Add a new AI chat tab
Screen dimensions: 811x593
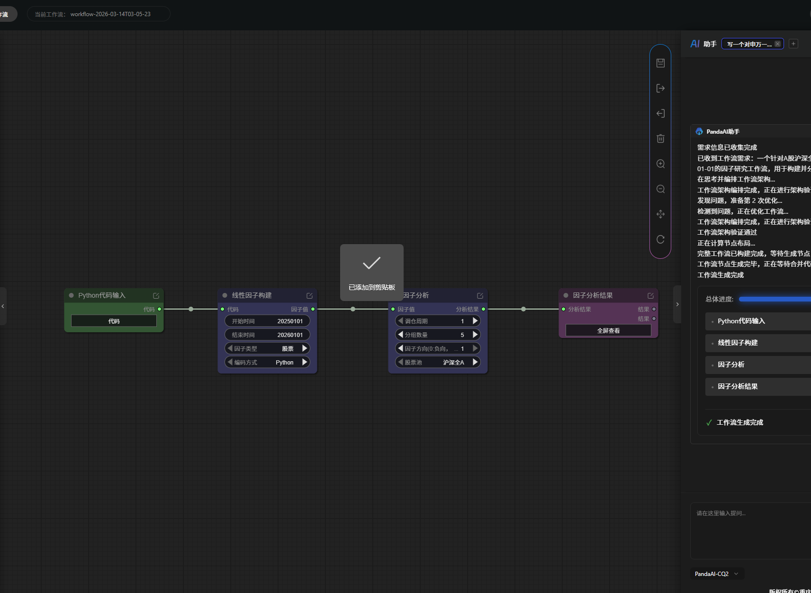click(793, 44)
